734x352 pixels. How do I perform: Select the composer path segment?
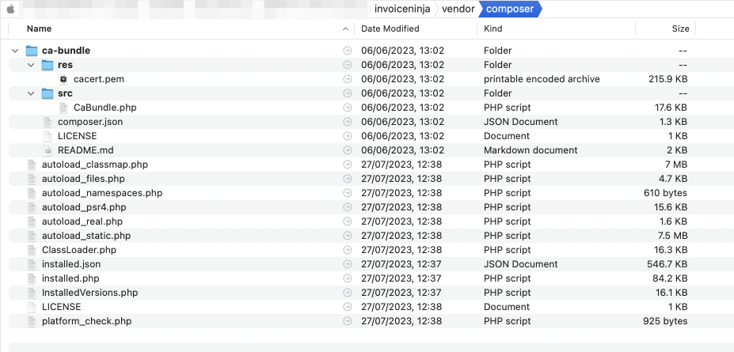point(510,9)
